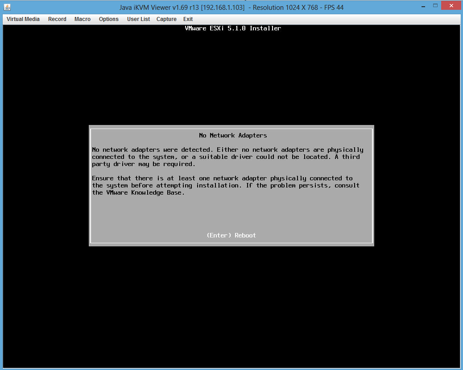Click the line starting 'connected to the system, or'
The image size is (463, 370).
tap(226, 157)
